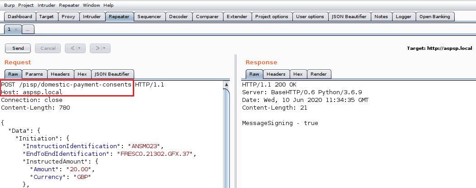Select the Response Raw tab
This screenshot has width=476, height=188.
pos(254,74)
